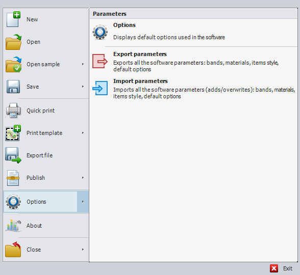The image size is (300, 275).
Task: Expand the Print template submenu arrow
Action: pos(83,133)
